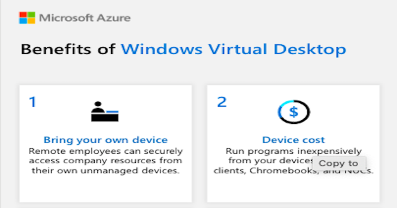This screenshot has height=208, width=397.
Task: Click the "Benefits of" title text
Action: [x=68, y=50]
